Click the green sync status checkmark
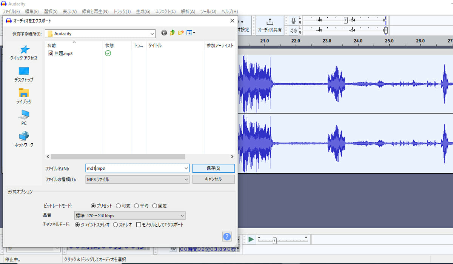 pyautogui.click(x=108, y=54)
